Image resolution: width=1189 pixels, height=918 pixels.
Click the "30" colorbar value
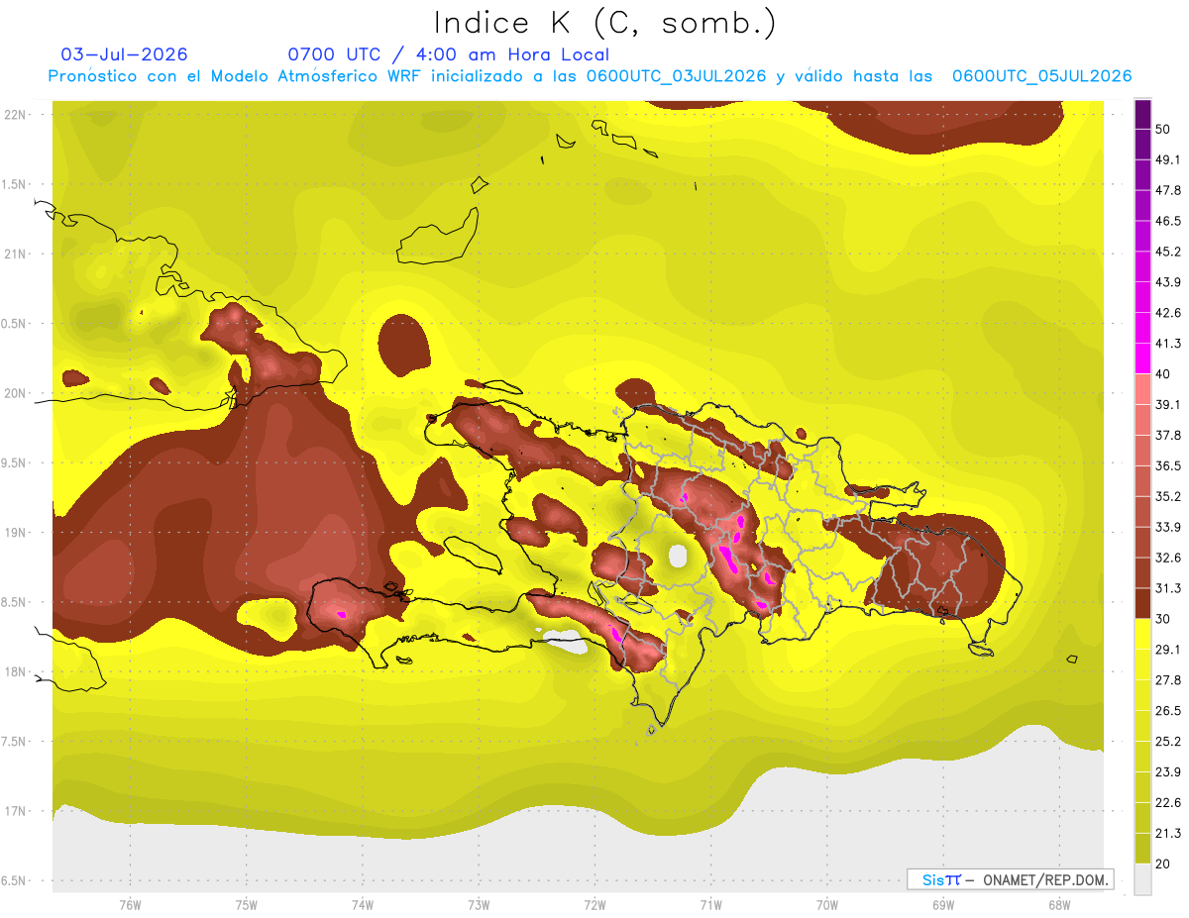1163,619
